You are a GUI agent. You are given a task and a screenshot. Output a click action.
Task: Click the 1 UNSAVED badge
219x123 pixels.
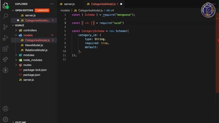[42, 11]
